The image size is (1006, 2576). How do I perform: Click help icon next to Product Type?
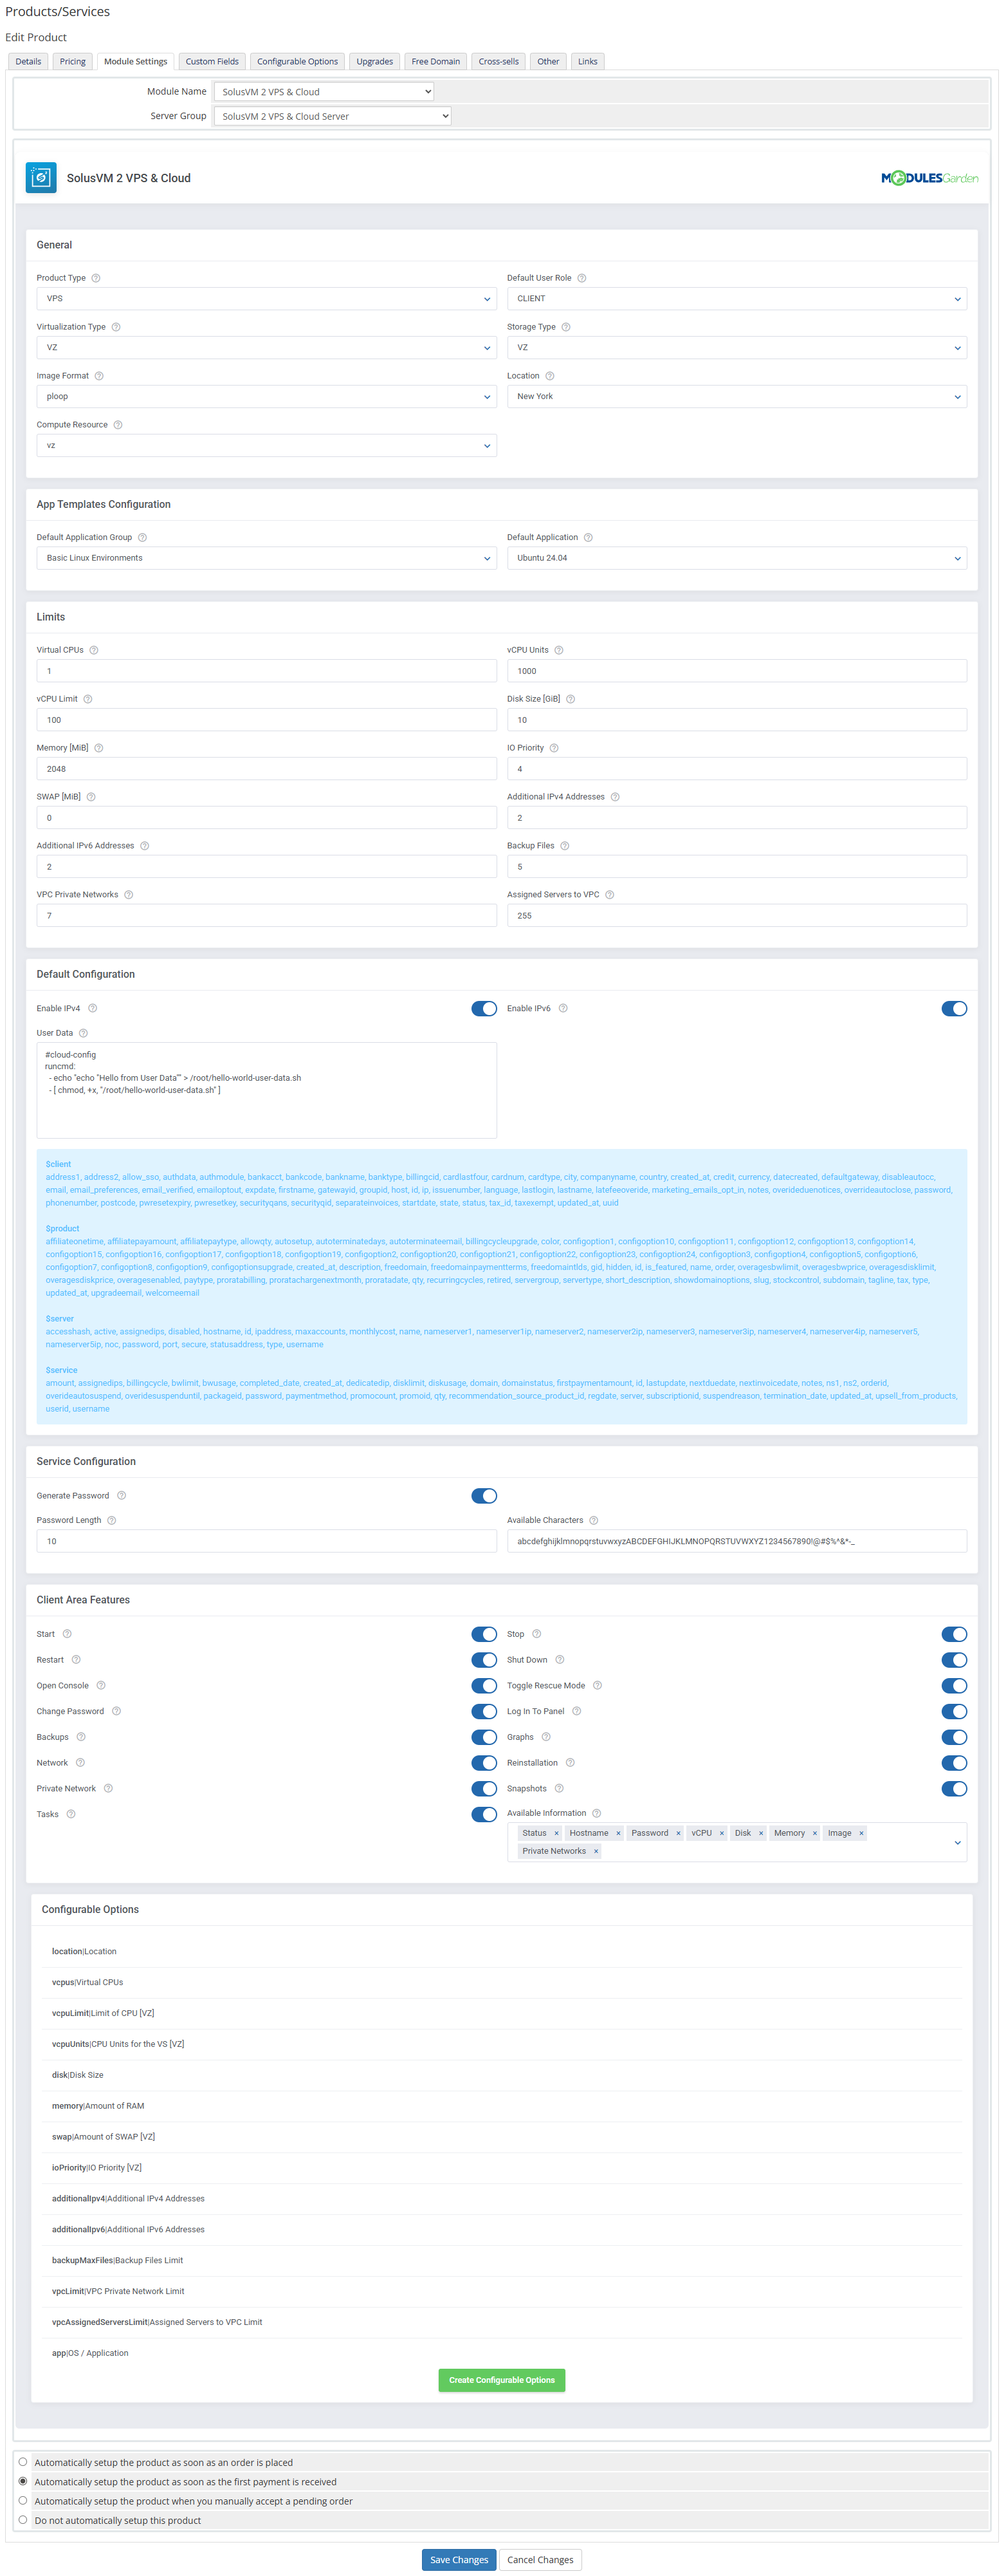96,278
